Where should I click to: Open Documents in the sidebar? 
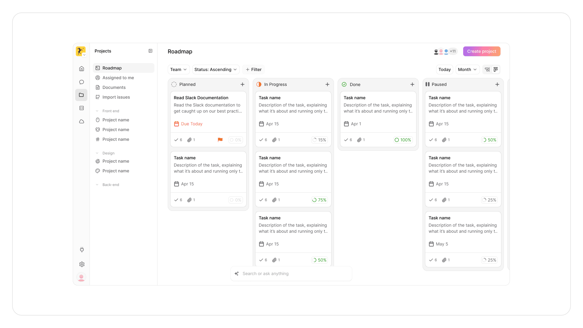coord(114,87)
